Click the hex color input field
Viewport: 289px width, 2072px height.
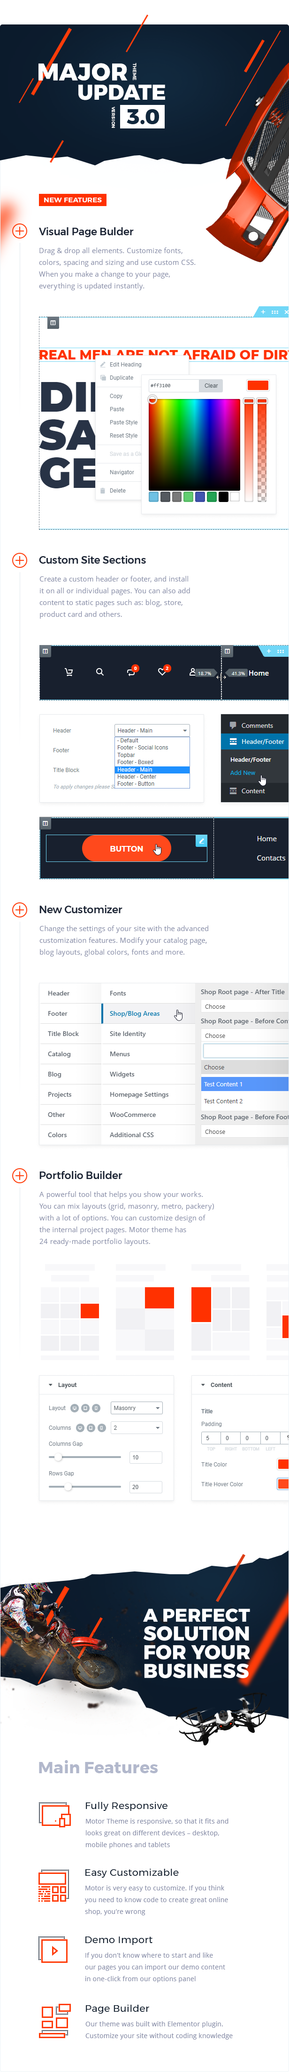coord(172,385)
